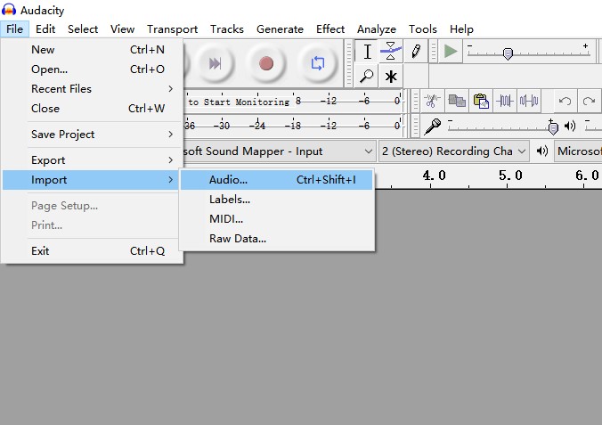The width and height of the screenshot is (602, 425).
Task: Select Audio... in Import submenu
Action: tap(276, 180)
